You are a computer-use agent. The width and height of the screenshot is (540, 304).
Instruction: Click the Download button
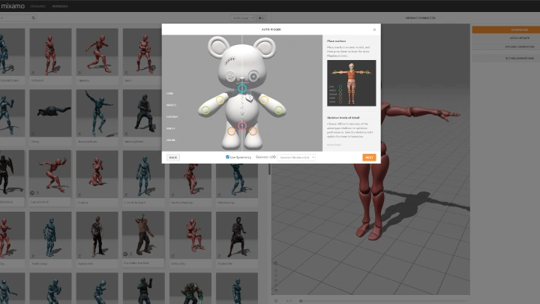[x=506, y=29]
